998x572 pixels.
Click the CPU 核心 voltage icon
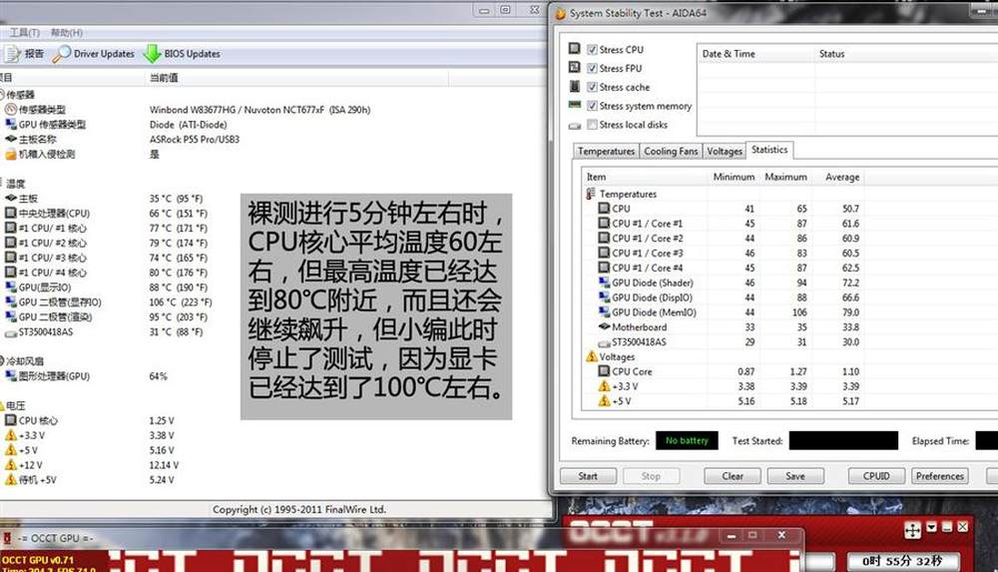(10, 420)
